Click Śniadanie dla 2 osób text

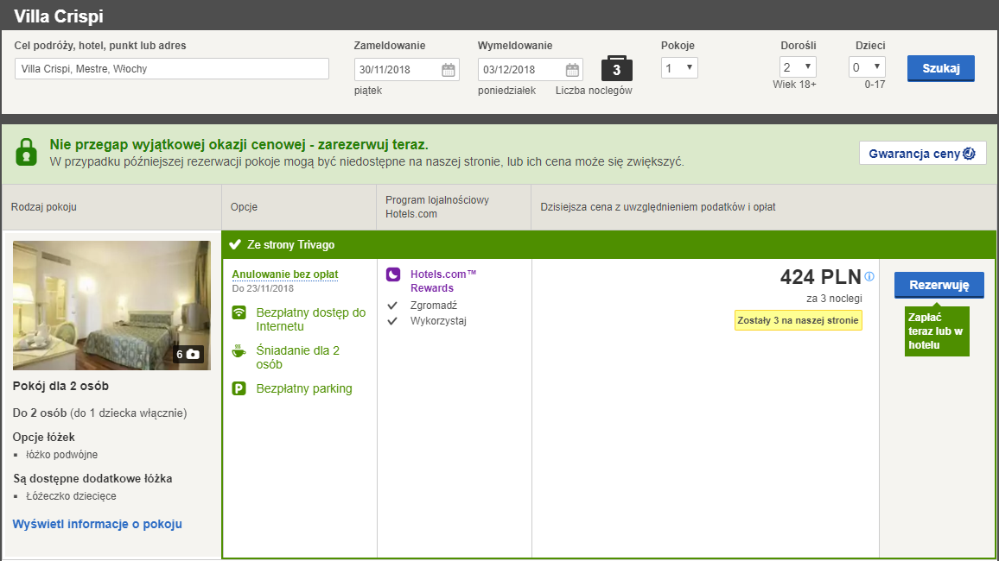tap(297, 357)
